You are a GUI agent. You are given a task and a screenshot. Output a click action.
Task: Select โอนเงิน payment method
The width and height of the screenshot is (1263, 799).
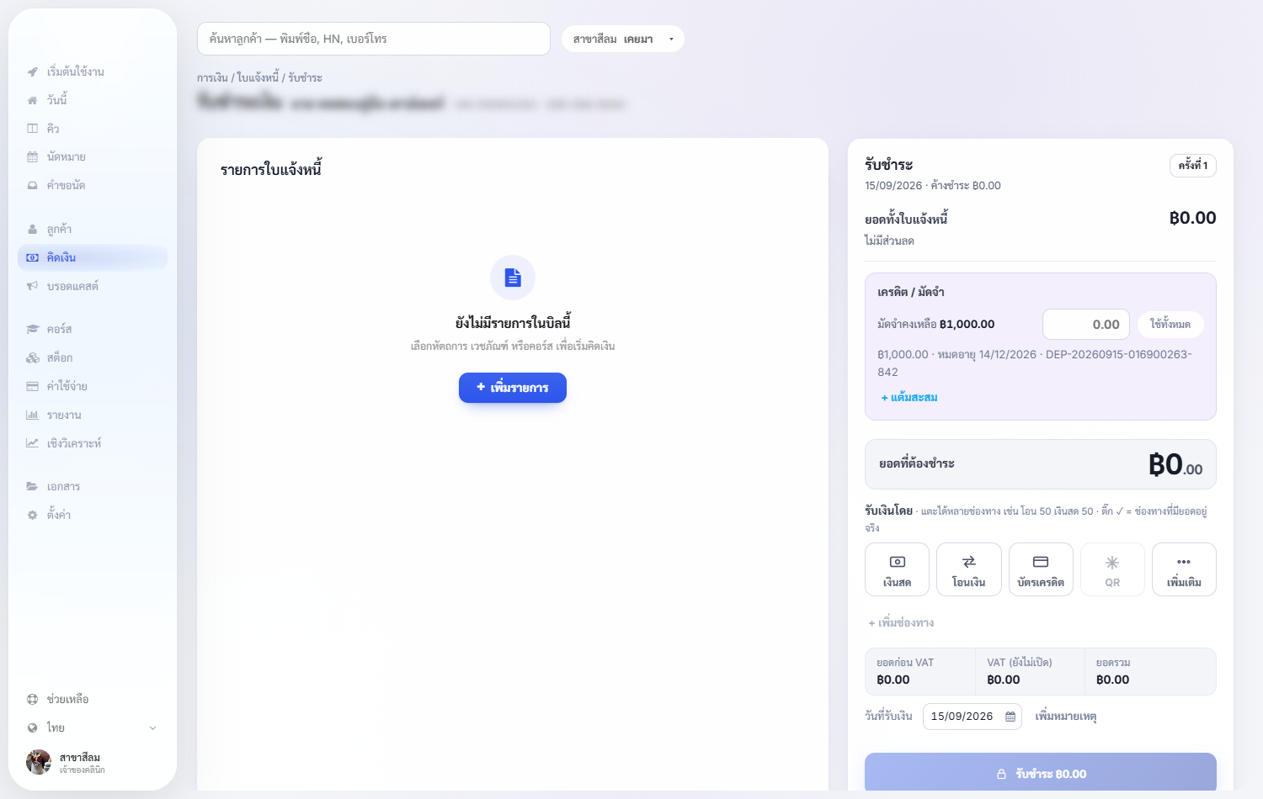tap(969, 569)
